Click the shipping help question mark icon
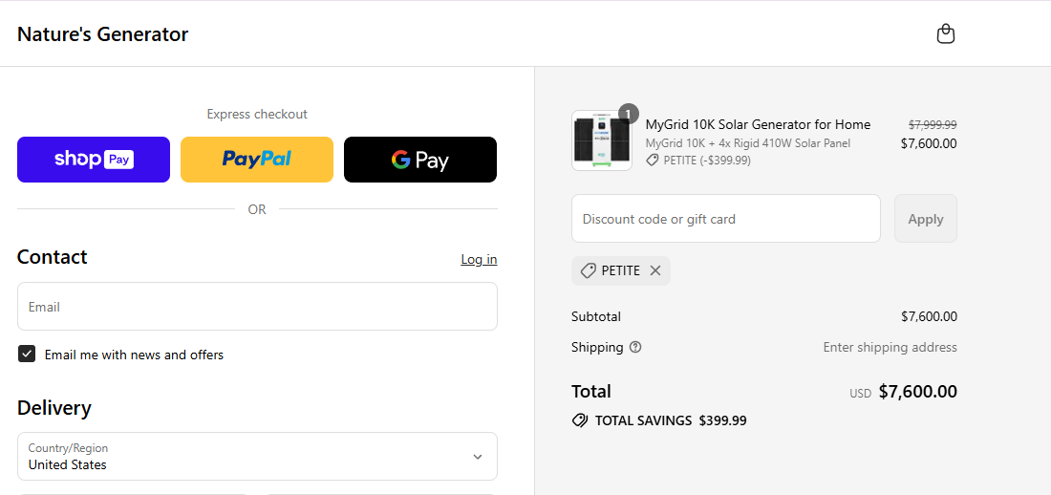The width and height of the screenshot is (1051, 495). point(635,348)
